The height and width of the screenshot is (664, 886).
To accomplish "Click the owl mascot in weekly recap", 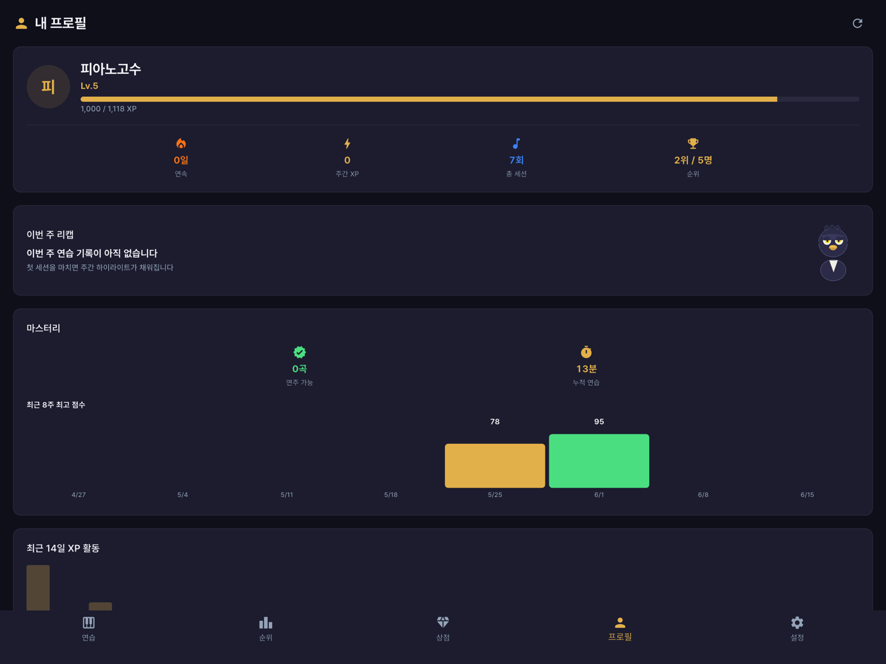I will [x=833, y=252].
